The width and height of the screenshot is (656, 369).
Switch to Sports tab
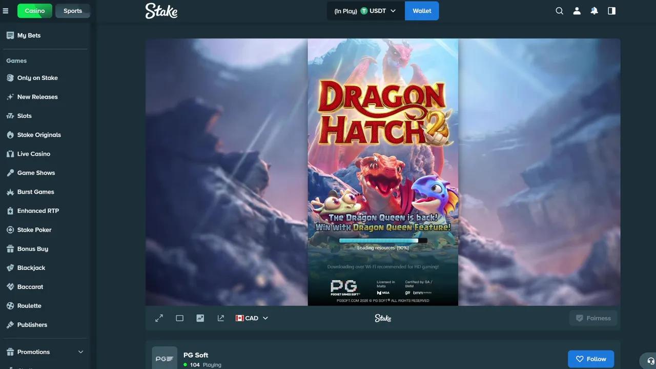73,11
